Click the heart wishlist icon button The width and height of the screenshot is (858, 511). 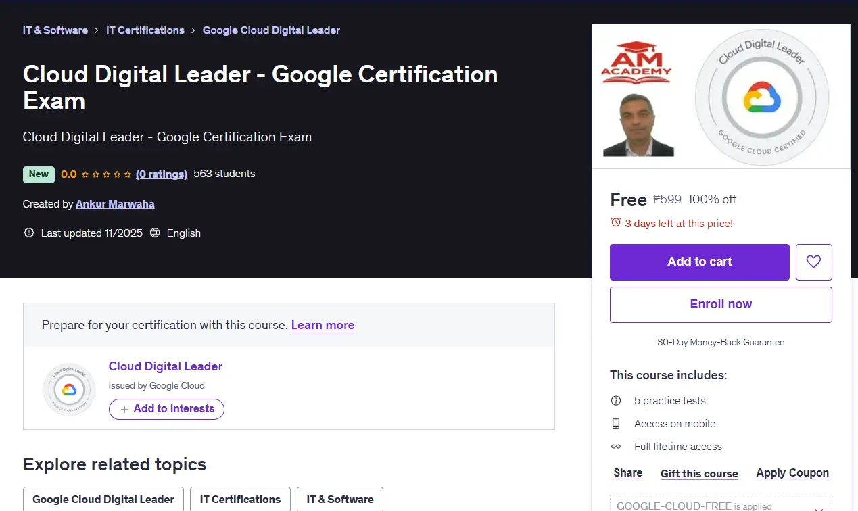pos(813,262)
